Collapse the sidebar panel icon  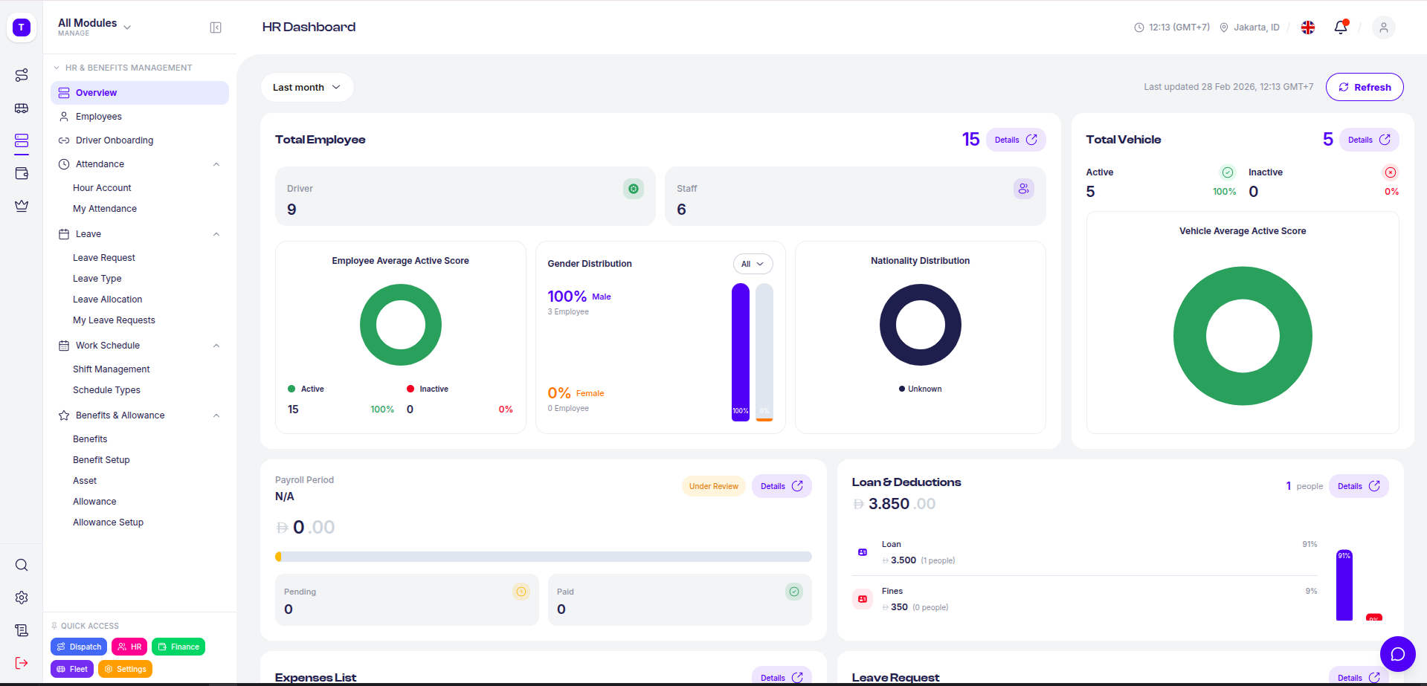(216, 27)
